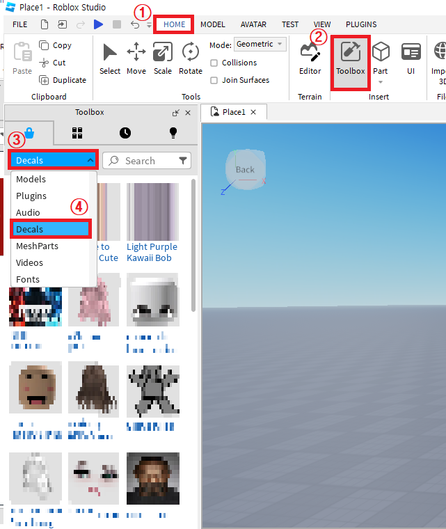Image resolution: width=446 pixels, height=529 pixels.
Task: Click the Redo arrow
Action: pyautogui.click(x=81, y=24)
